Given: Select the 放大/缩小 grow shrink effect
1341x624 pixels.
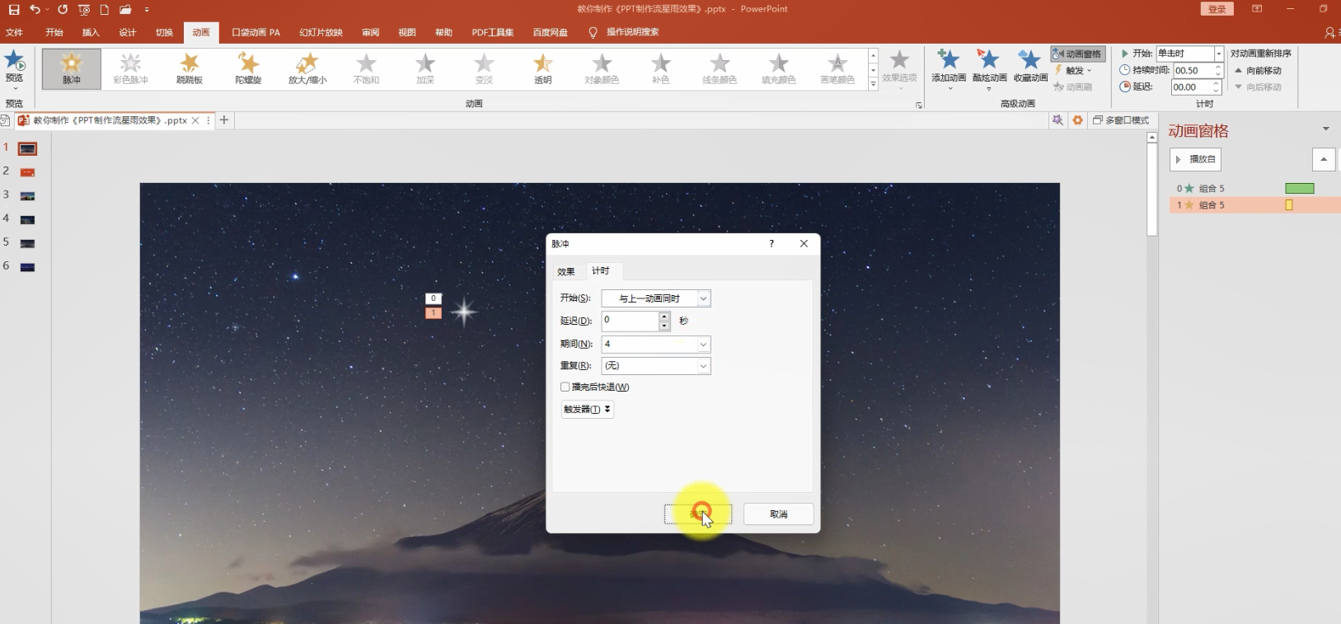Looking at the screenshot, I should [x=307, y=68].
